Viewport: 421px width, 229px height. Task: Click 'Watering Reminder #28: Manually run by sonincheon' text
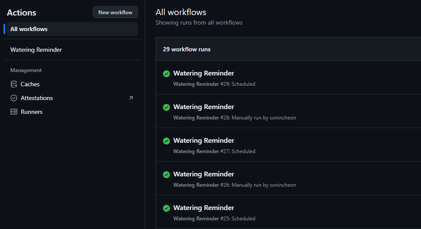pos(235,118)
